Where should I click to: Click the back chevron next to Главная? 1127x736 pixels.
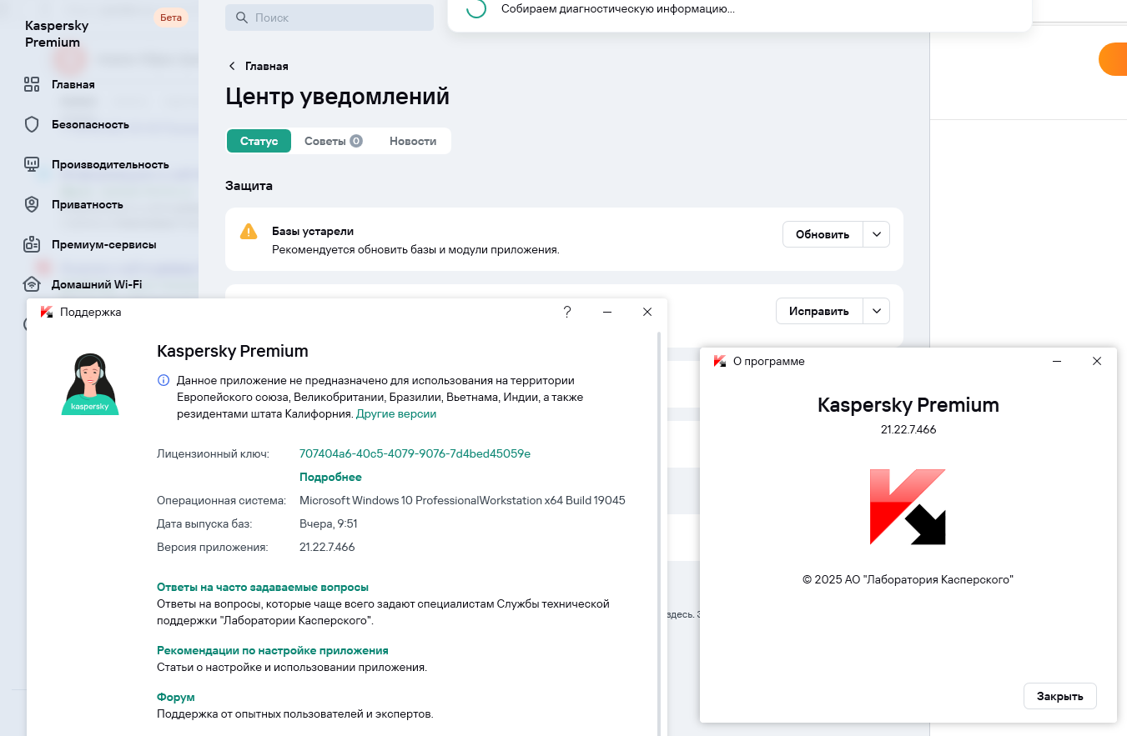(232, 66)
